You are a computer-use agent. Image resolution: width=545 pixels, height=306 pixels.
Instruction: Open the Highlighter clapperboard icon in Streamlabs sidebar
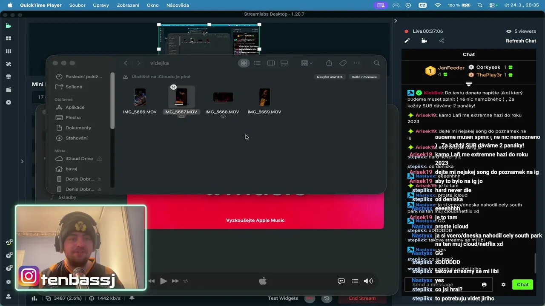(8, 90)
